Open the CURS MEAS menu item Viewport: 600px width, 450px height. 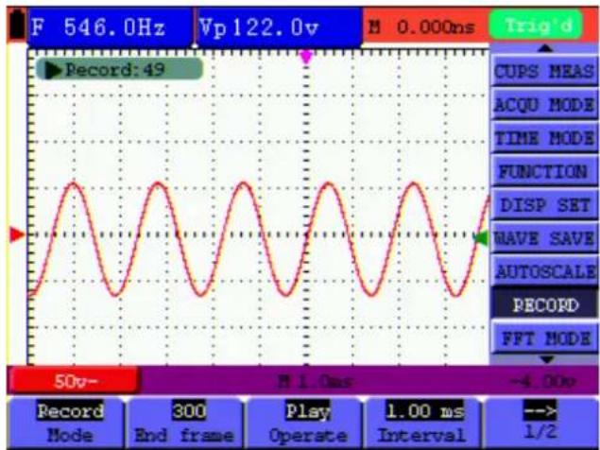(x=544, y=71)
